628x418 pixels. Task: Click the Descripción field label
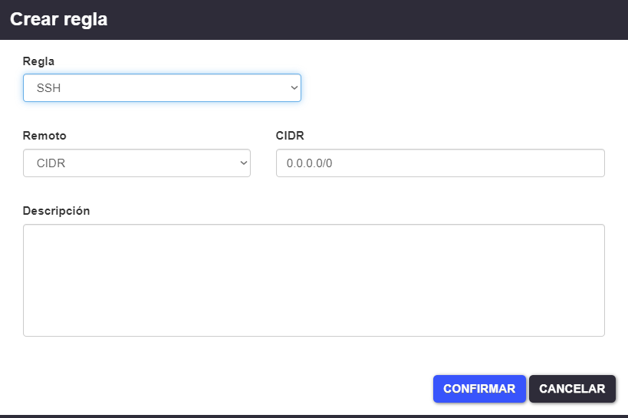point(56,211)
